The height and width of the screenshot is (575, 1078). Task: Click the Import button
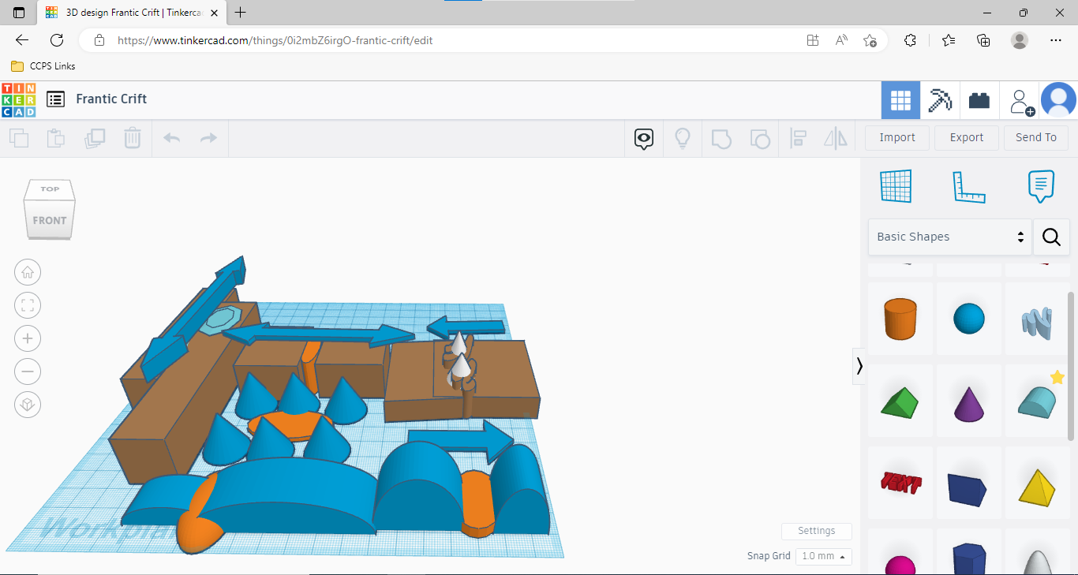897,137
